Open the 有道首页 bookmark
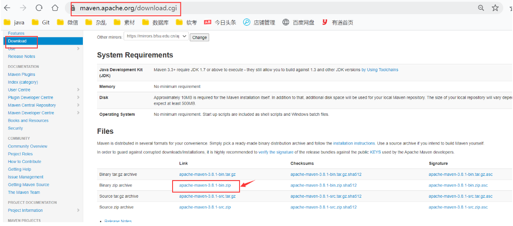Viewport: 513px width, 226px height. click(337, 23)
